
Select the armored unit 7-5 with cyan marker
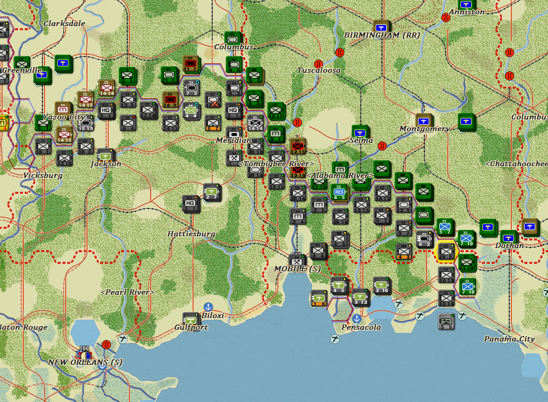click(x=191, y=88)
